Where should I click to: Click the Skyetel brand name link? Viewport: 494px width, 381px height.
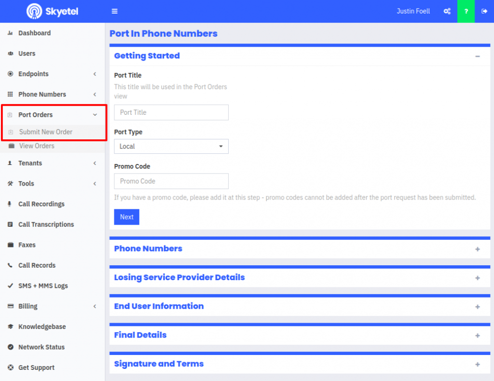(x=62, y=12)
